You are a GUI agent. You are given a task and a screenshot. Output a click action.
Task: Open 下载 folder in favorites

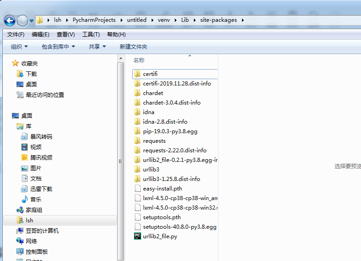(x=27, y=74)
